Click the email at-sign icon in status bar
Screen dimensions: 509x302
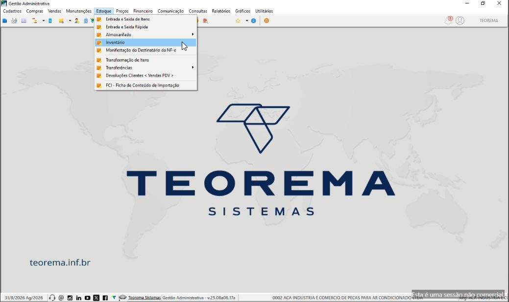click(61, 298)
